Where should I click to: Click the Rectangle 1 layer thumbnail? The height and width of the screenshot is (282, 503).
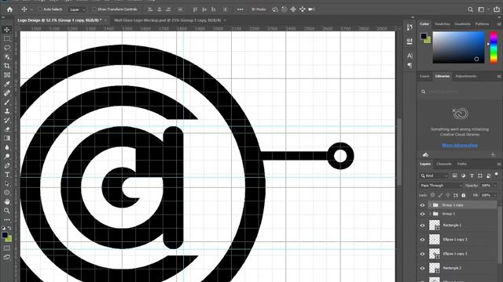[x=435, y=225]
